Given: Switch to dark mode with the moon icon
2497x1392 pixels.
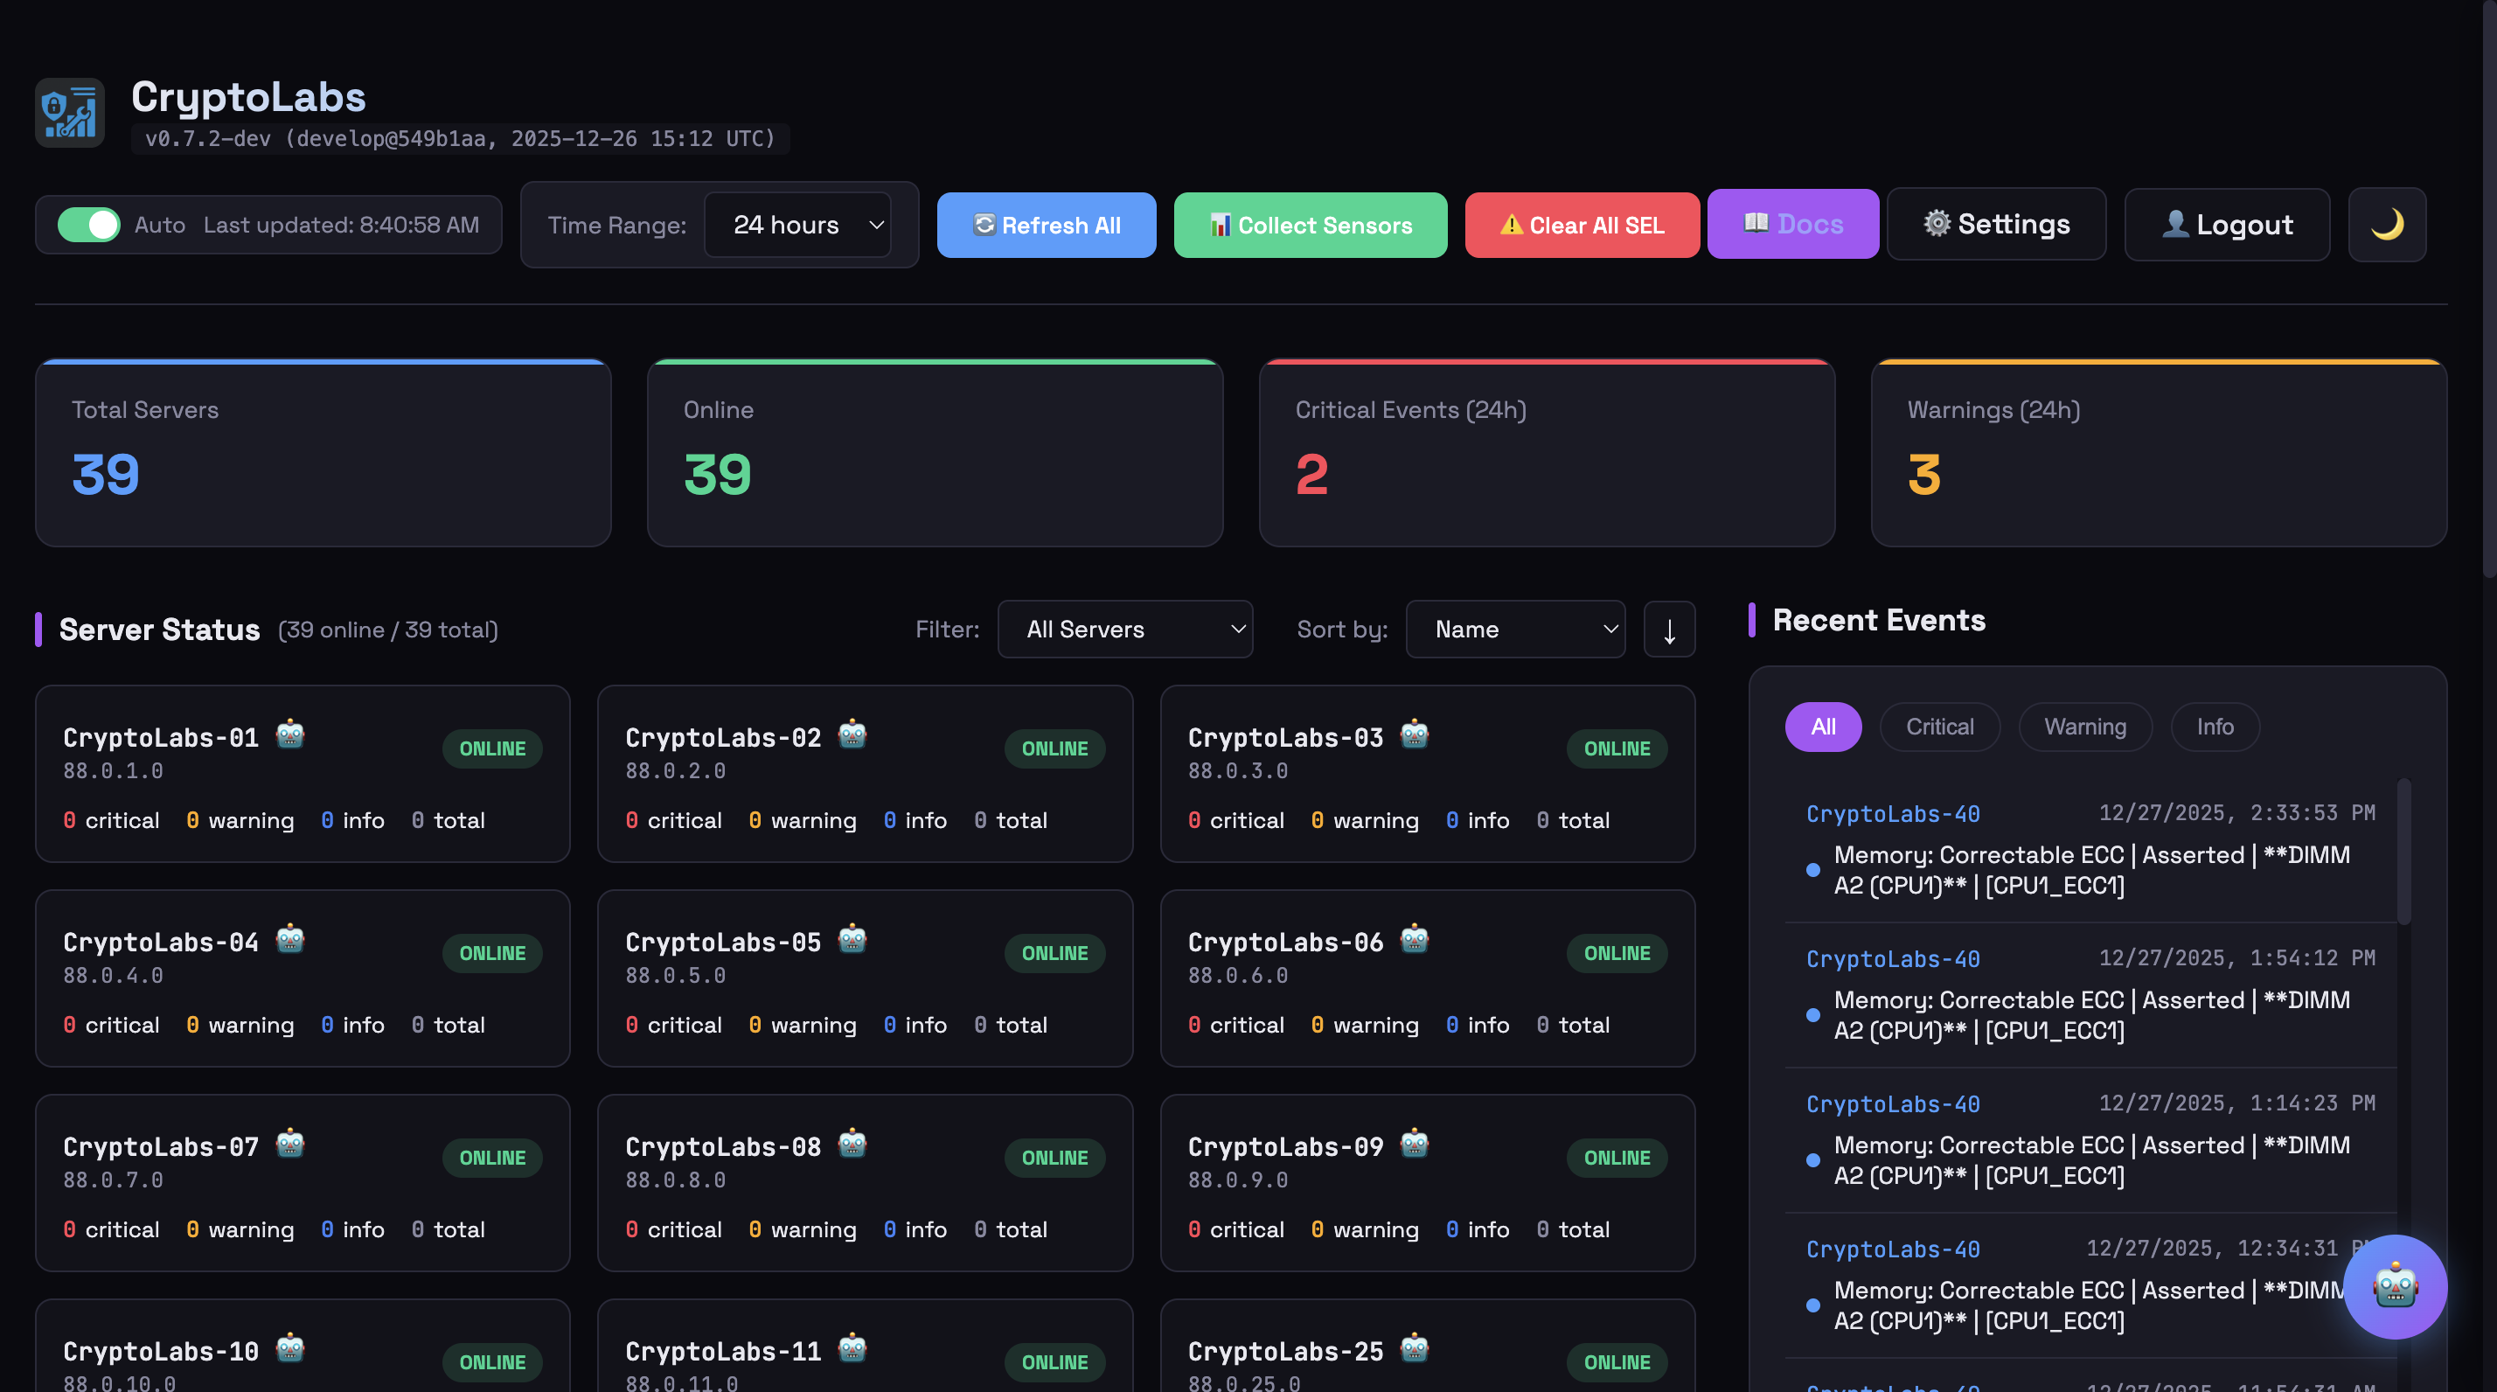Looking at the screenshot, I should pyautogui.click(x=2387, y=224).
